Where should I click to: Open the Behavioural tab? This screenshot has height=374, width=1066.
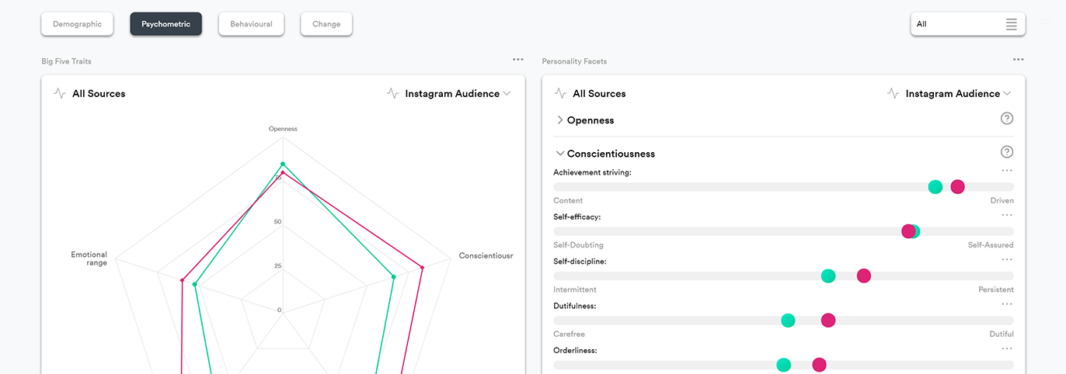[x=251, y=24]
